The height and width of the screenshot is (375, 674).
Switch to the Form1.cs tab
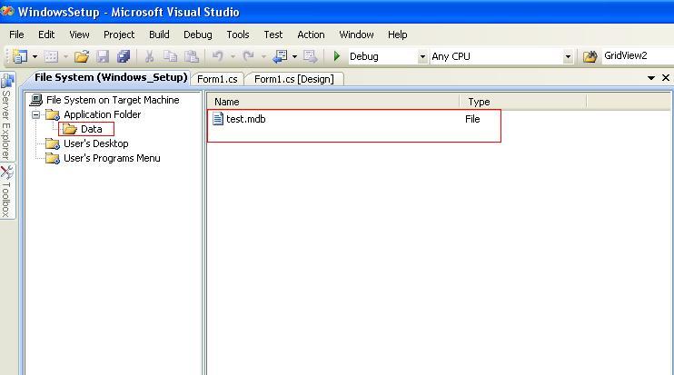217,79
